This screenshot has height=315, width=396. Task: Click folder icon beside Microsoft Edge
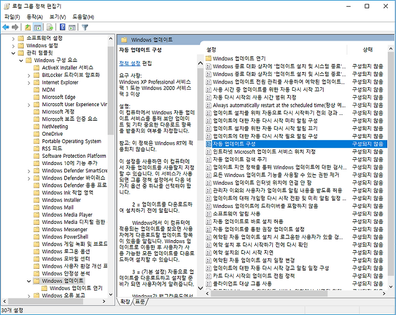(37, 97)
